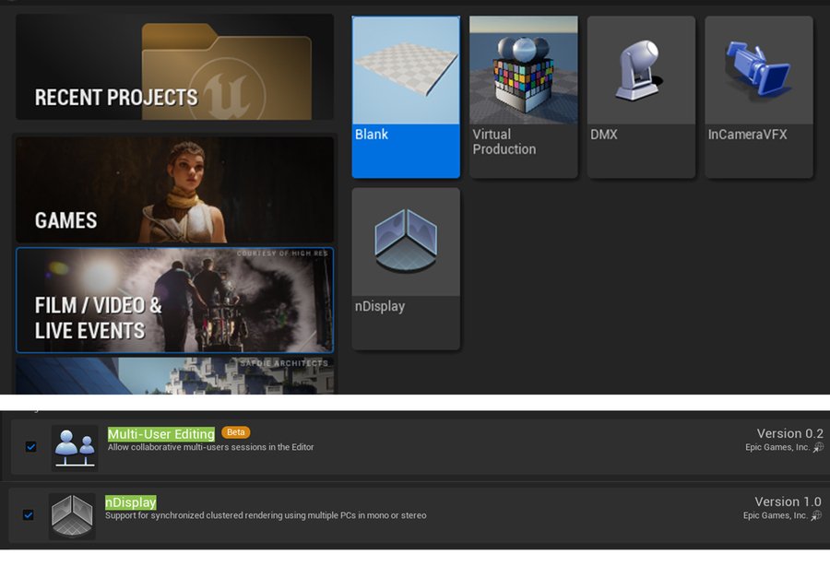The height and width of the screenshot is (566, 830).
Task: Select Film / Video & Live Events category
Action: pos(174,300)
